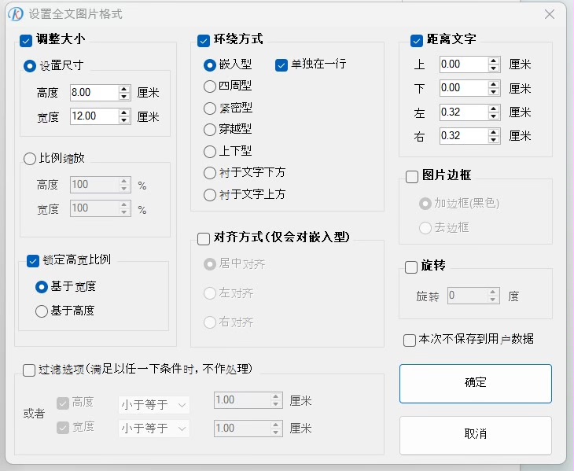
Task: Click the app logo icon in title bar
Action: (x=16, y=14)
